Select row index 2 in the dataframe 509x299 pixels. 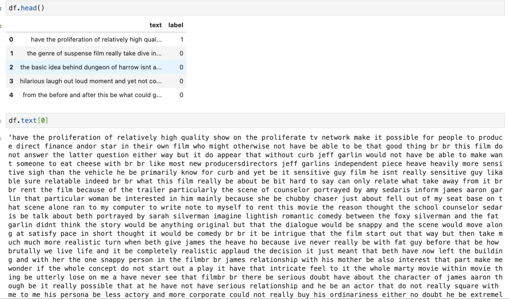[11, 67]
